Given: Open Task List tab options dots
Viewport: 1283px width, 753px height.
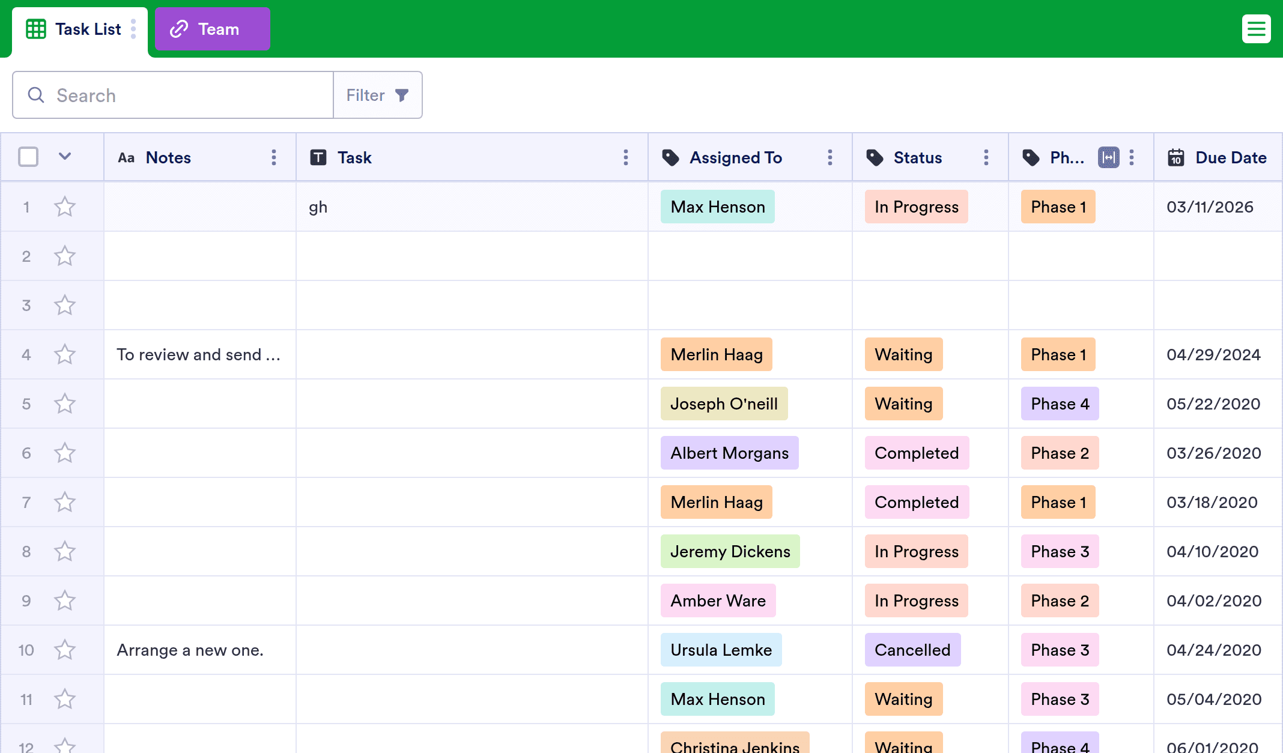Looking at the screenshot, I should click(133, 29).
